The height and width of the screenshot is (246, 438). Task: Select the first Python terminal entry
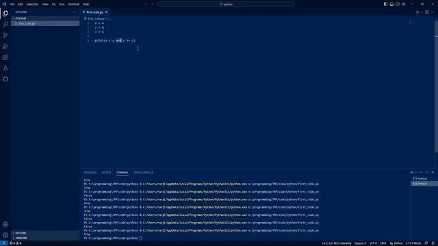pyautogui.click(x=424, y=179)
